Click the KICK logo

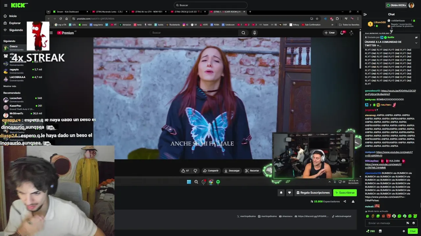(x=19, y=5)
